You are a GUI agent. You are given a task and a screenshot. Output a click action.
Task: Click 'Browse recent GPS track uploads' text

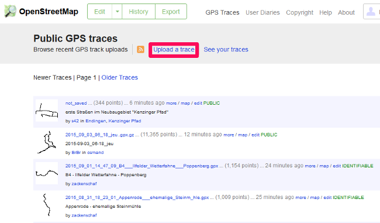tap(81, 50)
